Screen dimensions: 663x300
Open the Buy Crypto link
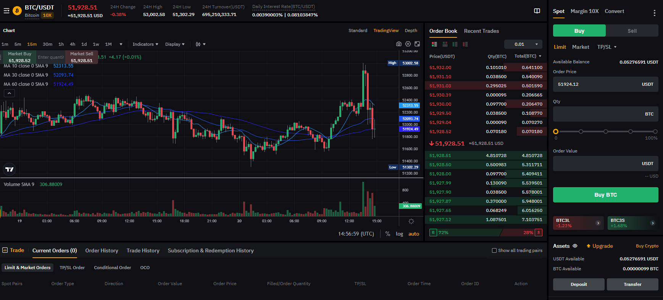(x=647, y=246)
